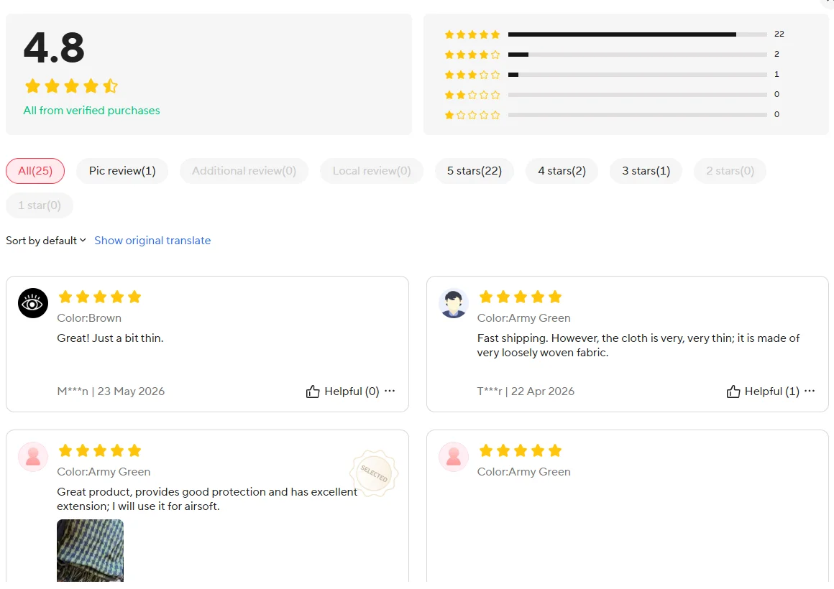Click thumbs-up icon on T***r's review
This screenshot has height=589, width=834.
tap(733, 391)
